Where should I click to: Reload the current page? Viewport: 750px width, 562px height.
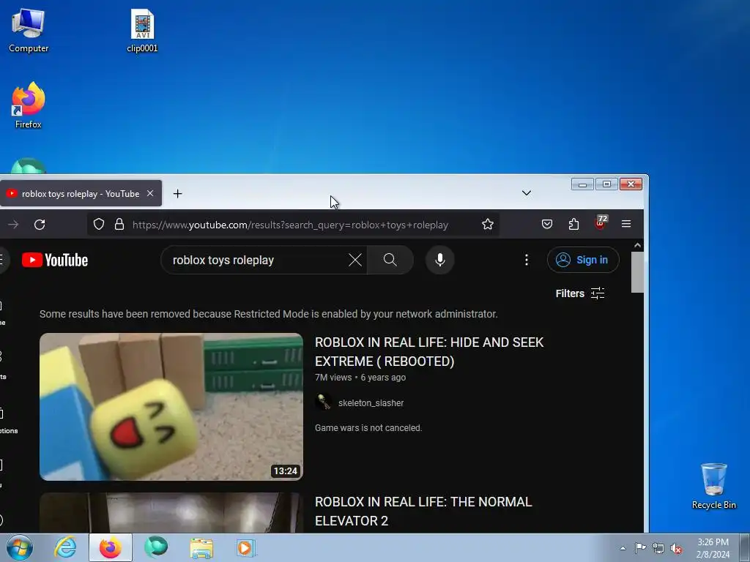pos(40,224)
